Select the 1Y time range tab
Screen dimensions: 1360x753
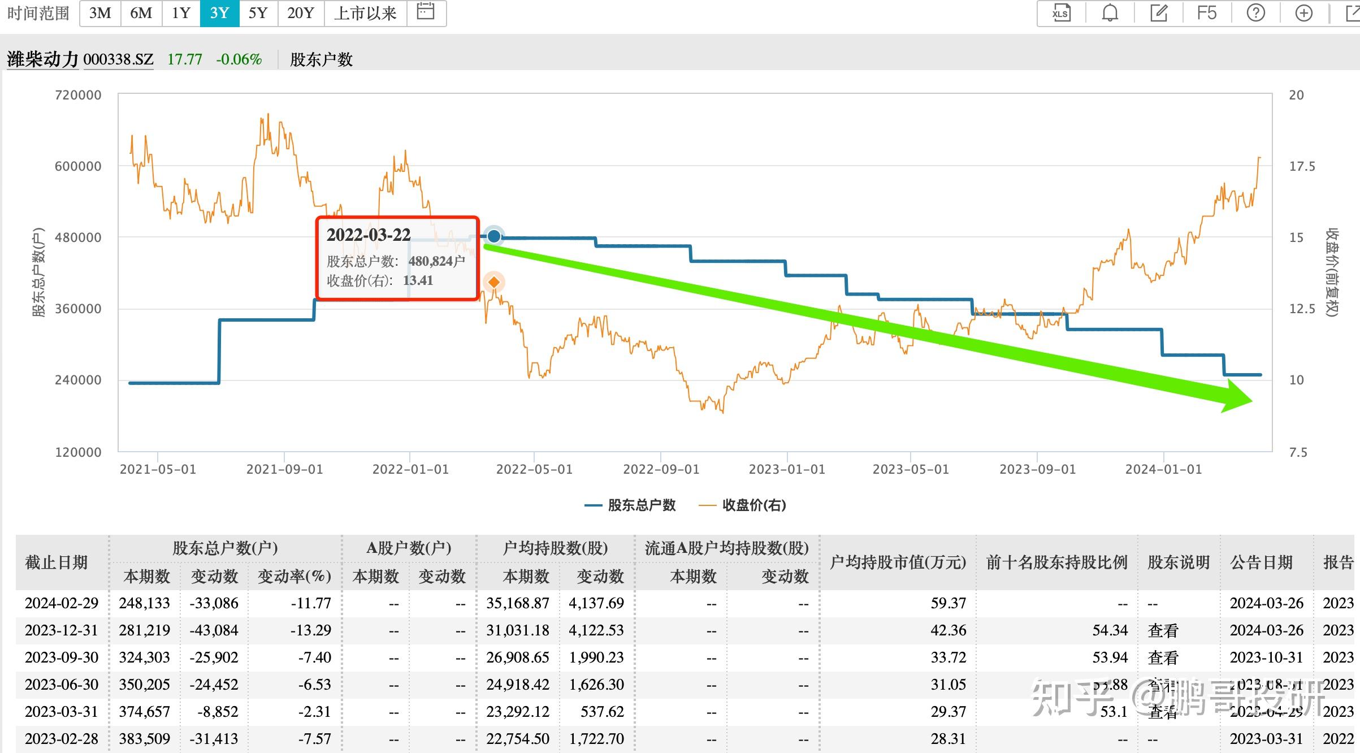point(181,12)
